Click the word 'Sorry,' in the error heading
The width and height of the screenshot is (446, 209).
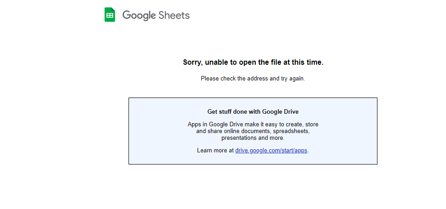(193, 62)
